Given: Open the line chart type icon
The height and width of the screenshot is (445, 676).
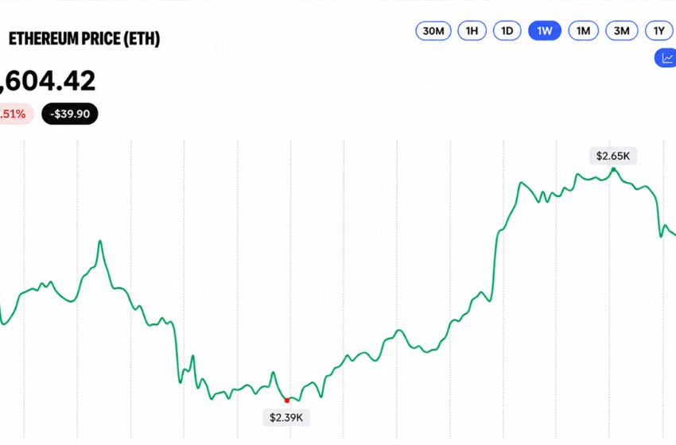Looking at the screenshot, I should [666, 58].
